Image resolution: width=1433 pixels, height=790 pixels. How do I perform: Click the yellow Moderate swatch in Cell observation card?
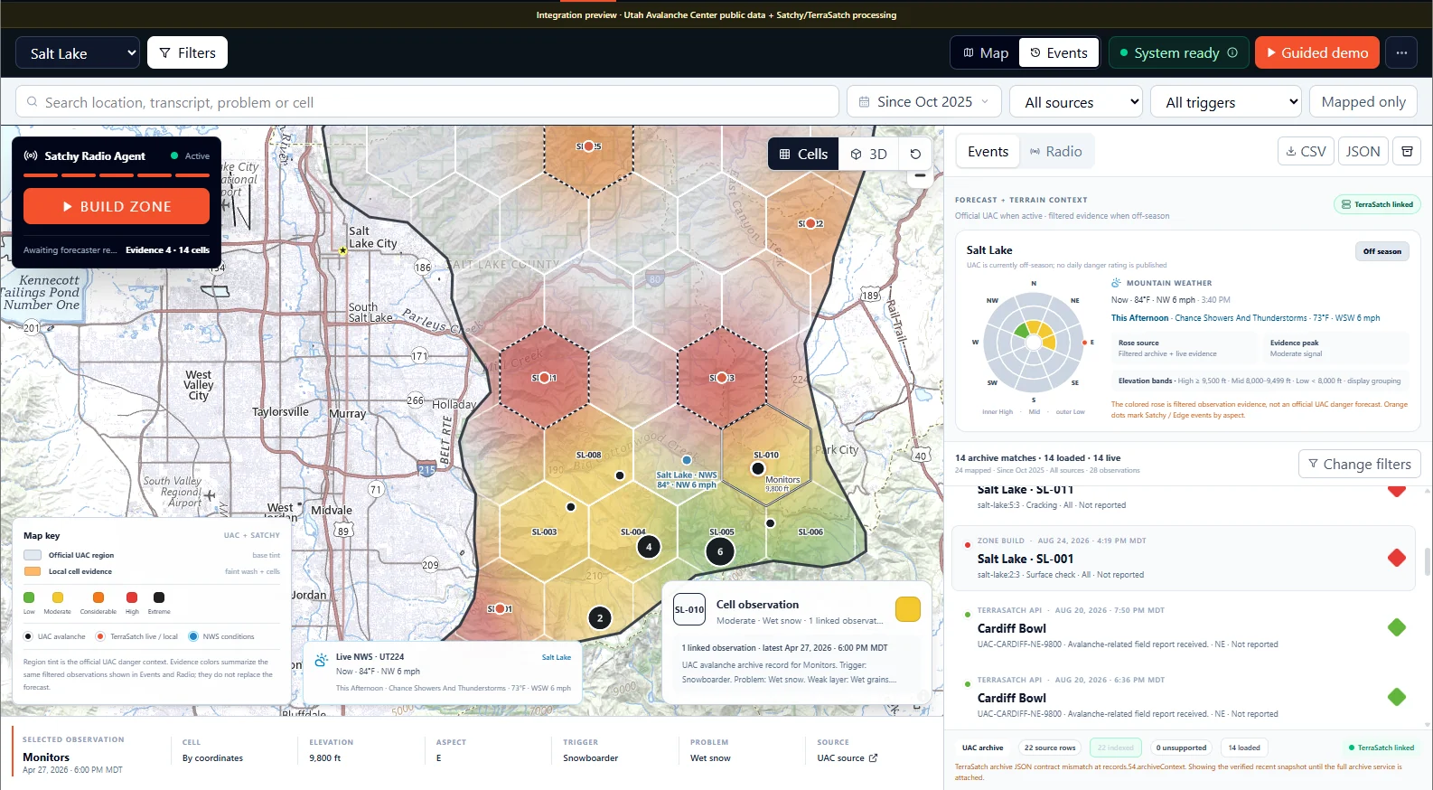pos(908,609)
